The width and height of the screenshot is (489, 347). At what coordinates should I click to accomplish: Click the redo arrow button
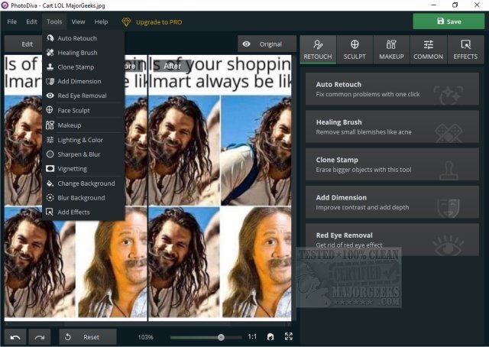(x=39, y=337)
